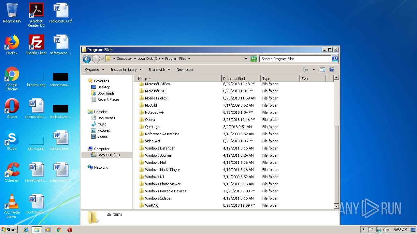Select Network in navigation pane

coord(101,167)
